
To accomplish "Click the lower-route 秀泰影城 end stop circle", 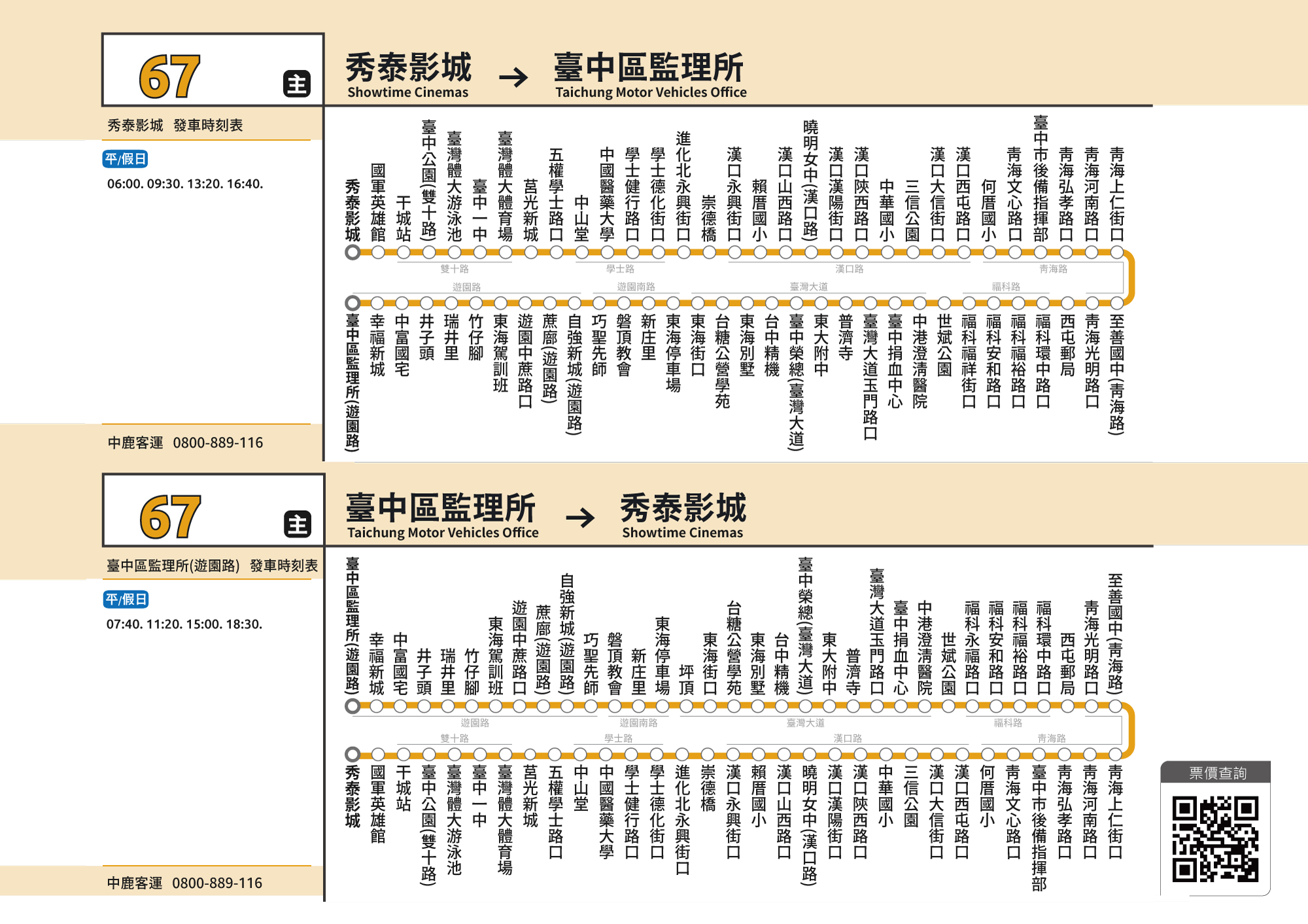I will [353, 754].
